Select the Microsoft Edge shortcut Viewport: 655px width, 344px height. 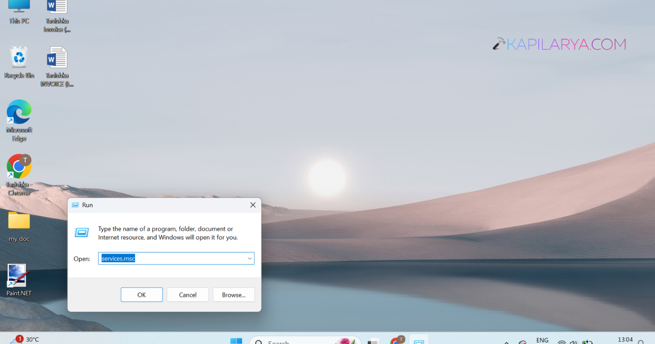(19, 121)
